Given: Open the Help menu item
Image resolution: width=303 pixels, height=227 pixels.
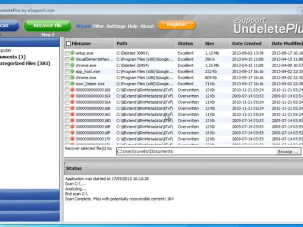Looking at the screenshot, I should (133, 26).
